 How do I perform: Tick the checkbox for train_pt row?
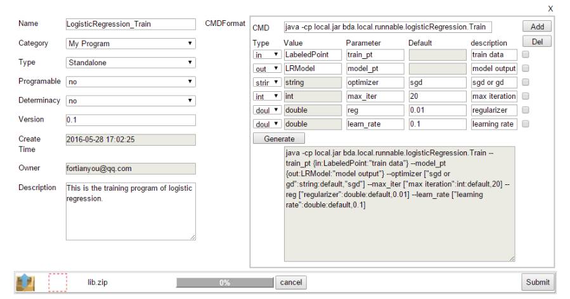point(525,54)
